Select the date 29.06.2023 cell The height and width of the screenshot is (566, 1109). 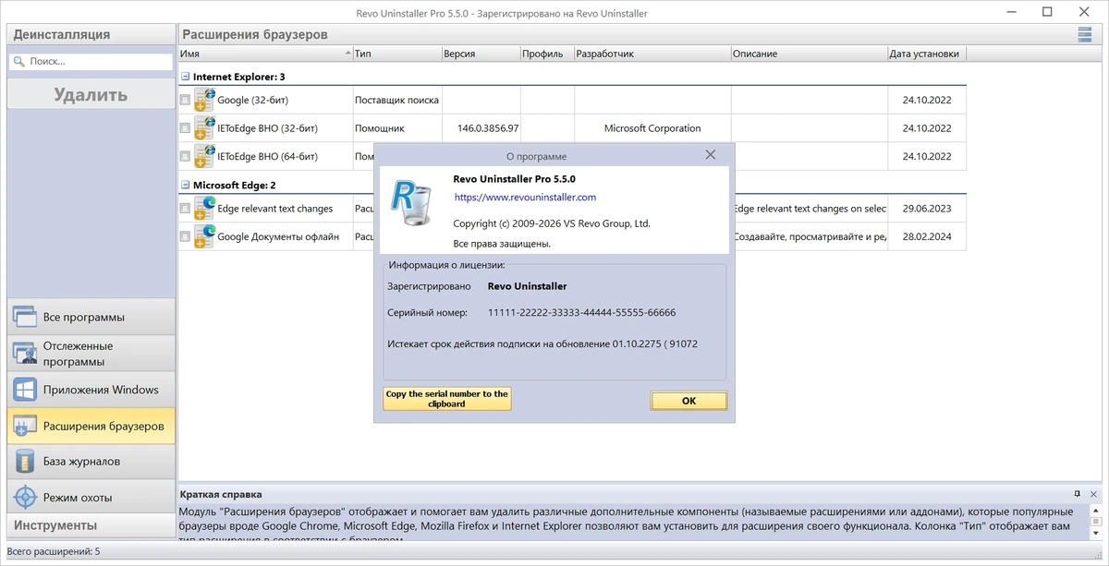pos(927,209)
